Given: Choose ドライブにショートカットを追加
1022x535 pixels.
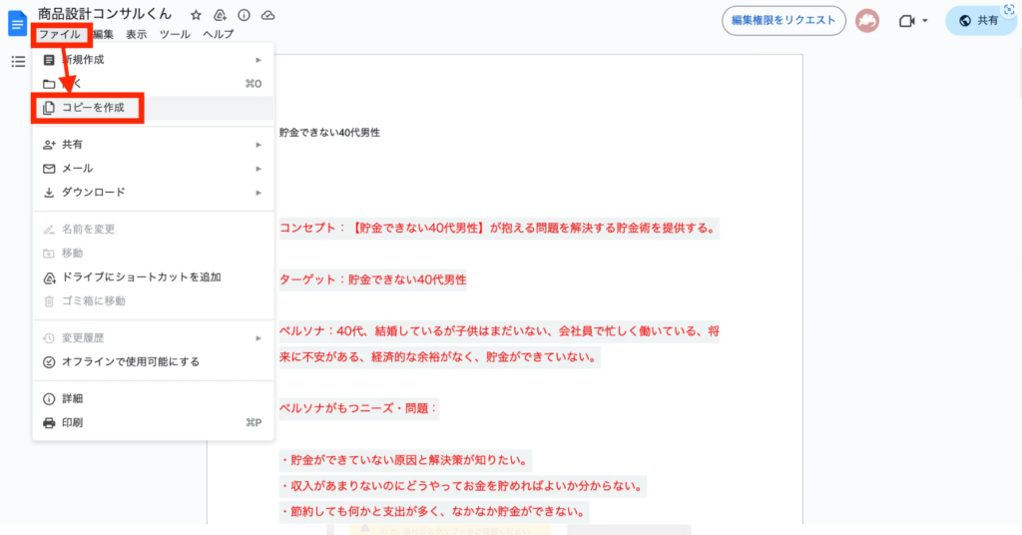Looking at the screenshot, I should coord(153,277).
